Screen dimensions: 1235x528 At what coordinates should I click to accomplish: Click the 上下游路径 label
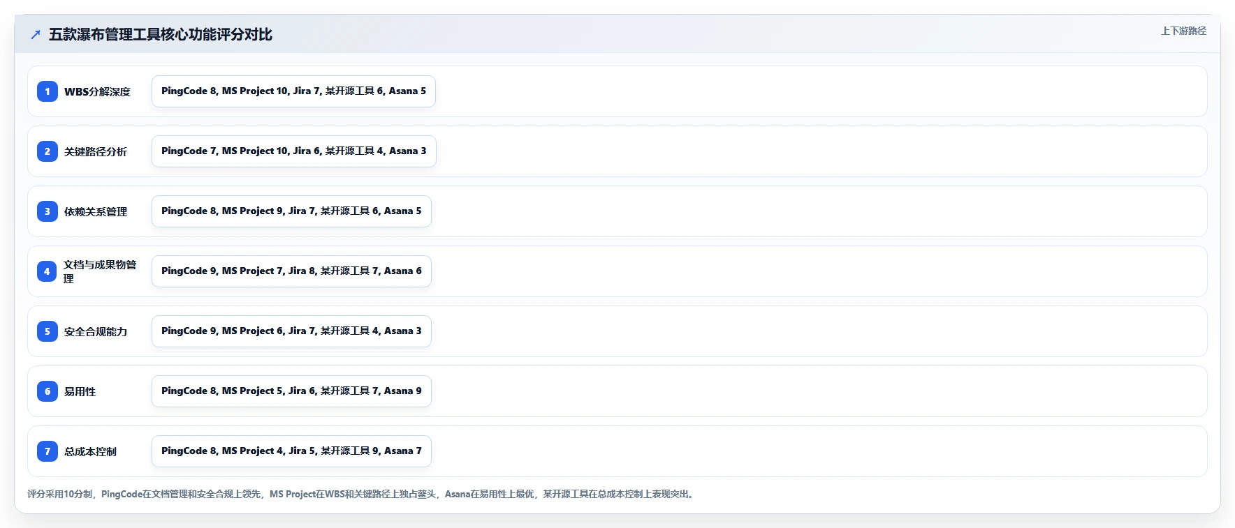(x=1183, y=31)
